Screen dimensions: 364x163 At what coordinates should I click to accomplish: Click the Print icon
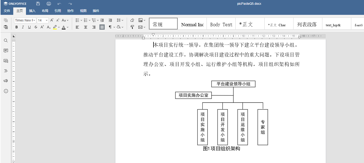[49, 4]
